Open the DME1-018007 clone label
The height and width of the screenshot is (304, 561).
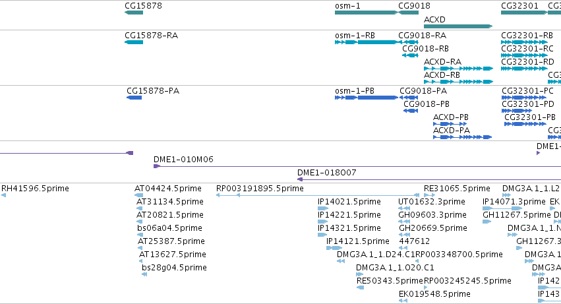pyautogui.click(x=327, y=173)
